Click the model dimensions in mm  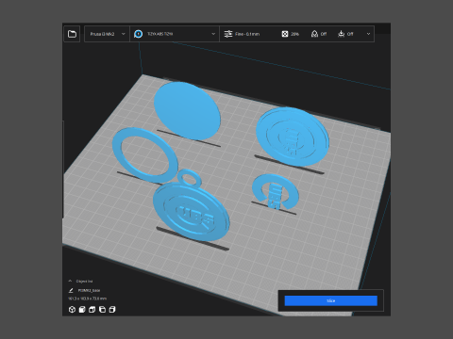(x=87, y=299)
